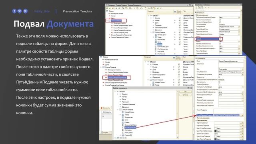Click OK button in Выбор реквизита dialog
The image size is (256, 144).
(x=185, y=92)
